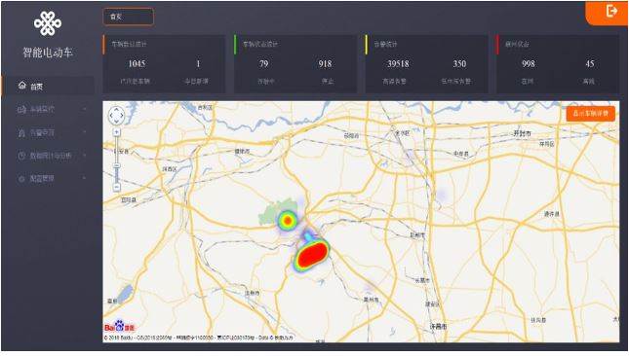Expand the vehicle monitoring menu chevron
Image resolution: width=629 pixels, height=356 pixels.
pyautogui.click(x=85, y=109)
